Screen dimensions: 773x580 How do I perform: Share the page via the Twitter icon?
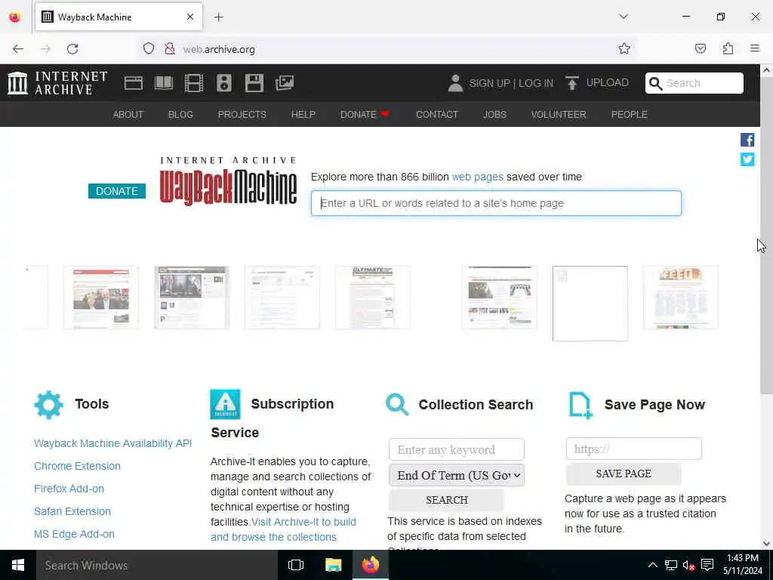tap(747, 159)
